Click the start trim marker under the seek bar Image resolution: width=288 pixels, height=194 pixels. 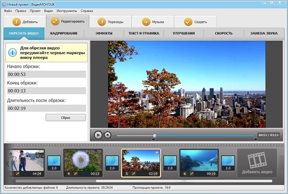[x=153, y=139]
